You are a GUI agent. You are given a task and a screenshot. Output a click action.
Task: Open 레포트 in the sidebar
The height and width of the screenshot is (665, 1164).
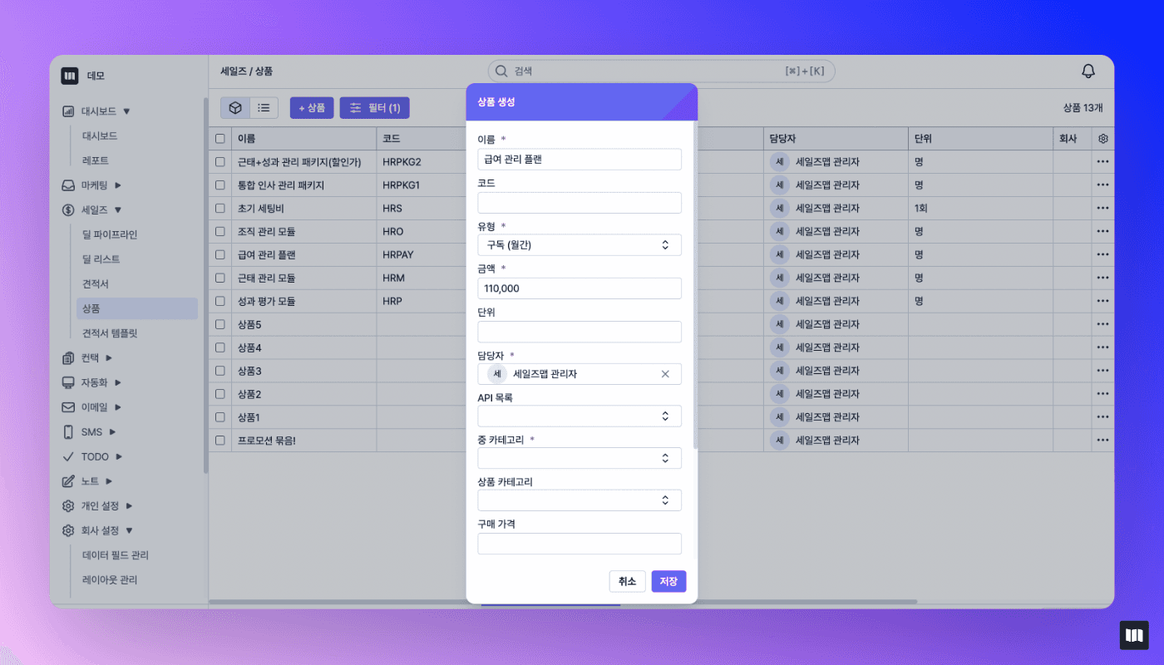(96, 160)
